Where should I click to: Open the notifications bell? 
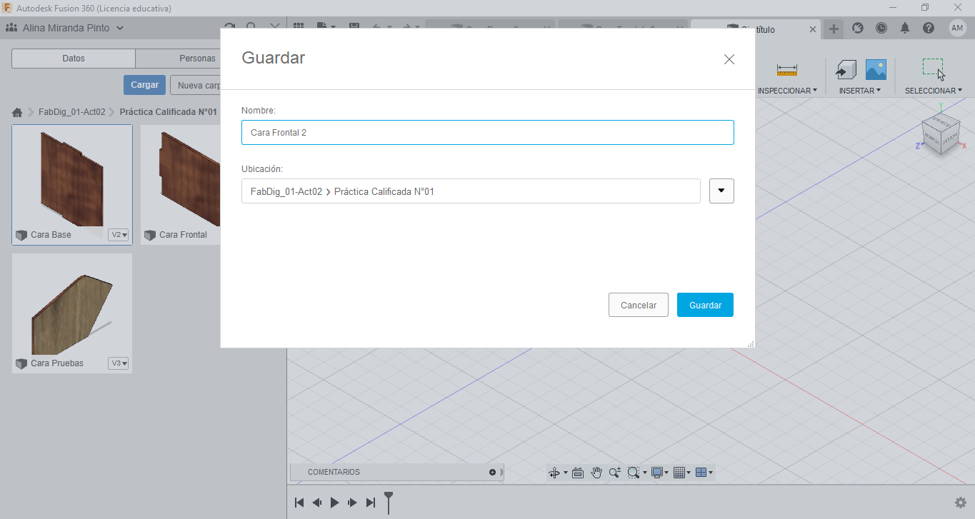[905, 28]
